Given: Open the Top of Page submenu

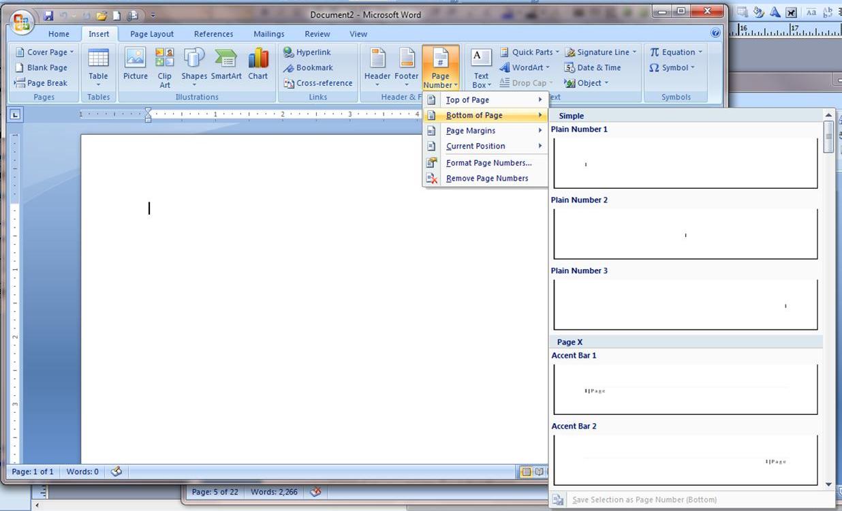Looking at the screenshot, I should [485, 100].
